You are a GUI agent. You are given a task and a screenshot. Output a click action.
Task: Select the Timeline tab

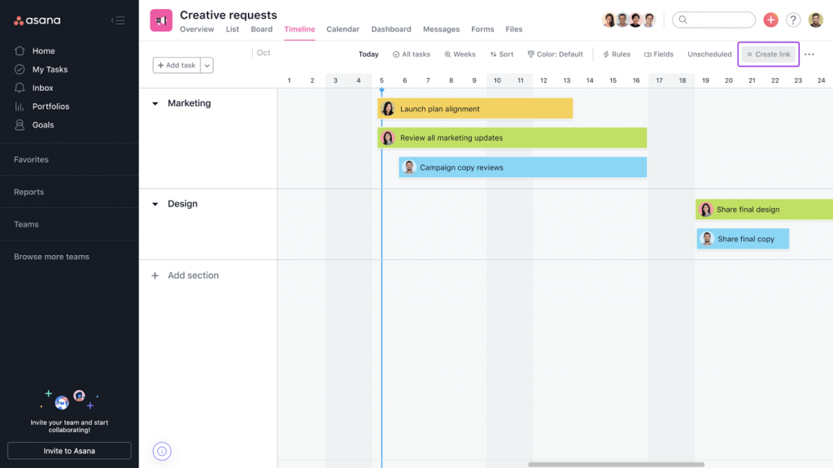(299, 29)
